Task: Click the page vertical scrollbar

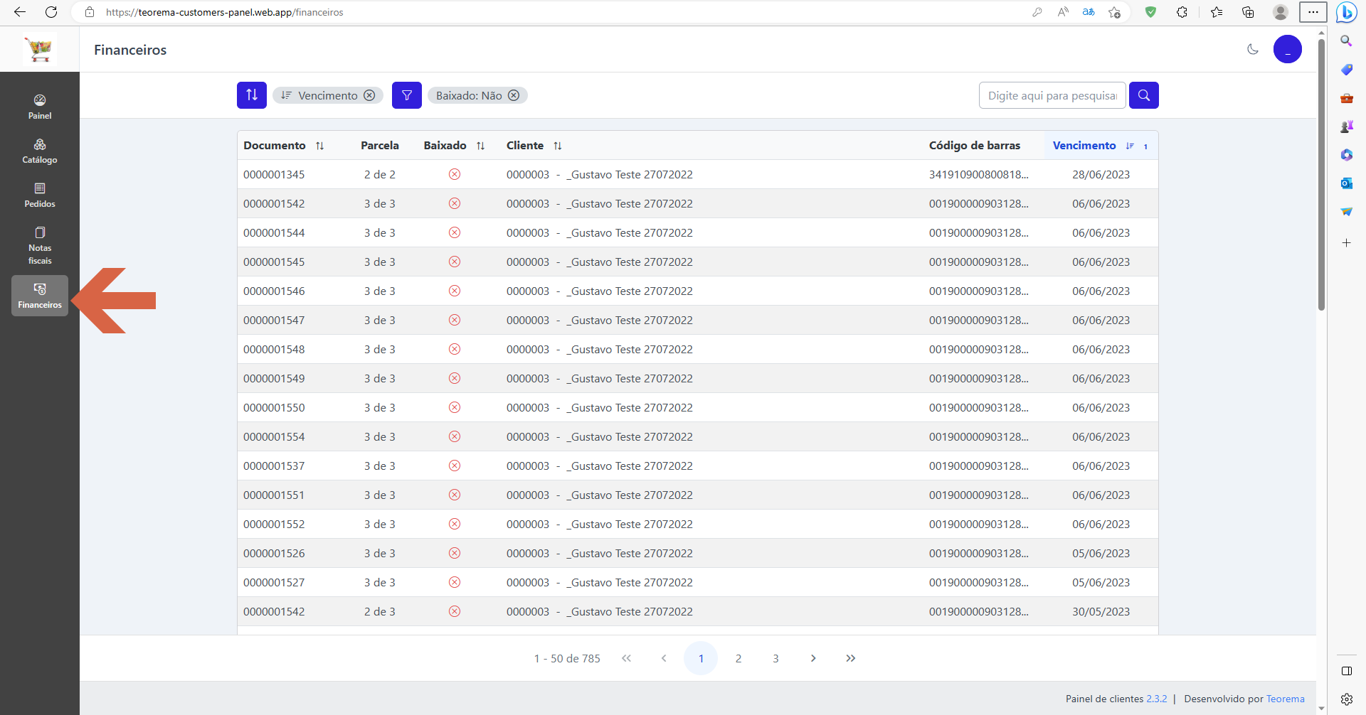Action: (x=1321, y=174)
